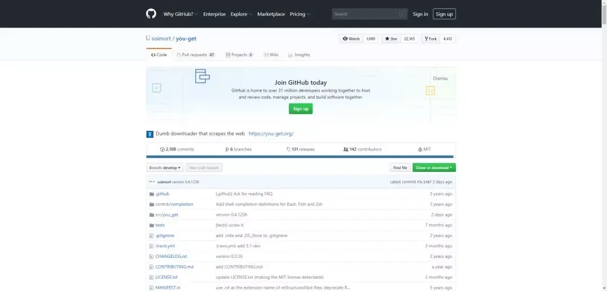Click the MIT license scale icon
Screen dimensions: 607x291
(x=420, y=149)
